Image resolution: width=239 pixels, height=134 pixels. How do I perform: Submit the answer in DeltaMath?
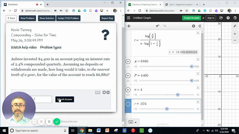65,99
